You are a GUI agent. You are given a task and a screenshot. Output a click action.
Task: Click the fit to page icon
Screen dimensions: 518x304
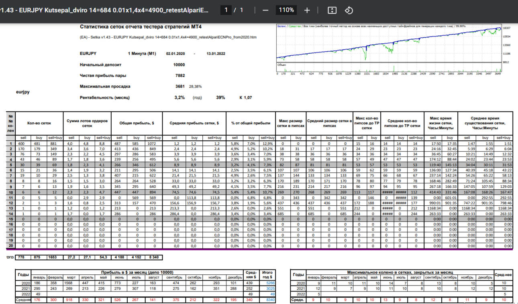[332, 10]
